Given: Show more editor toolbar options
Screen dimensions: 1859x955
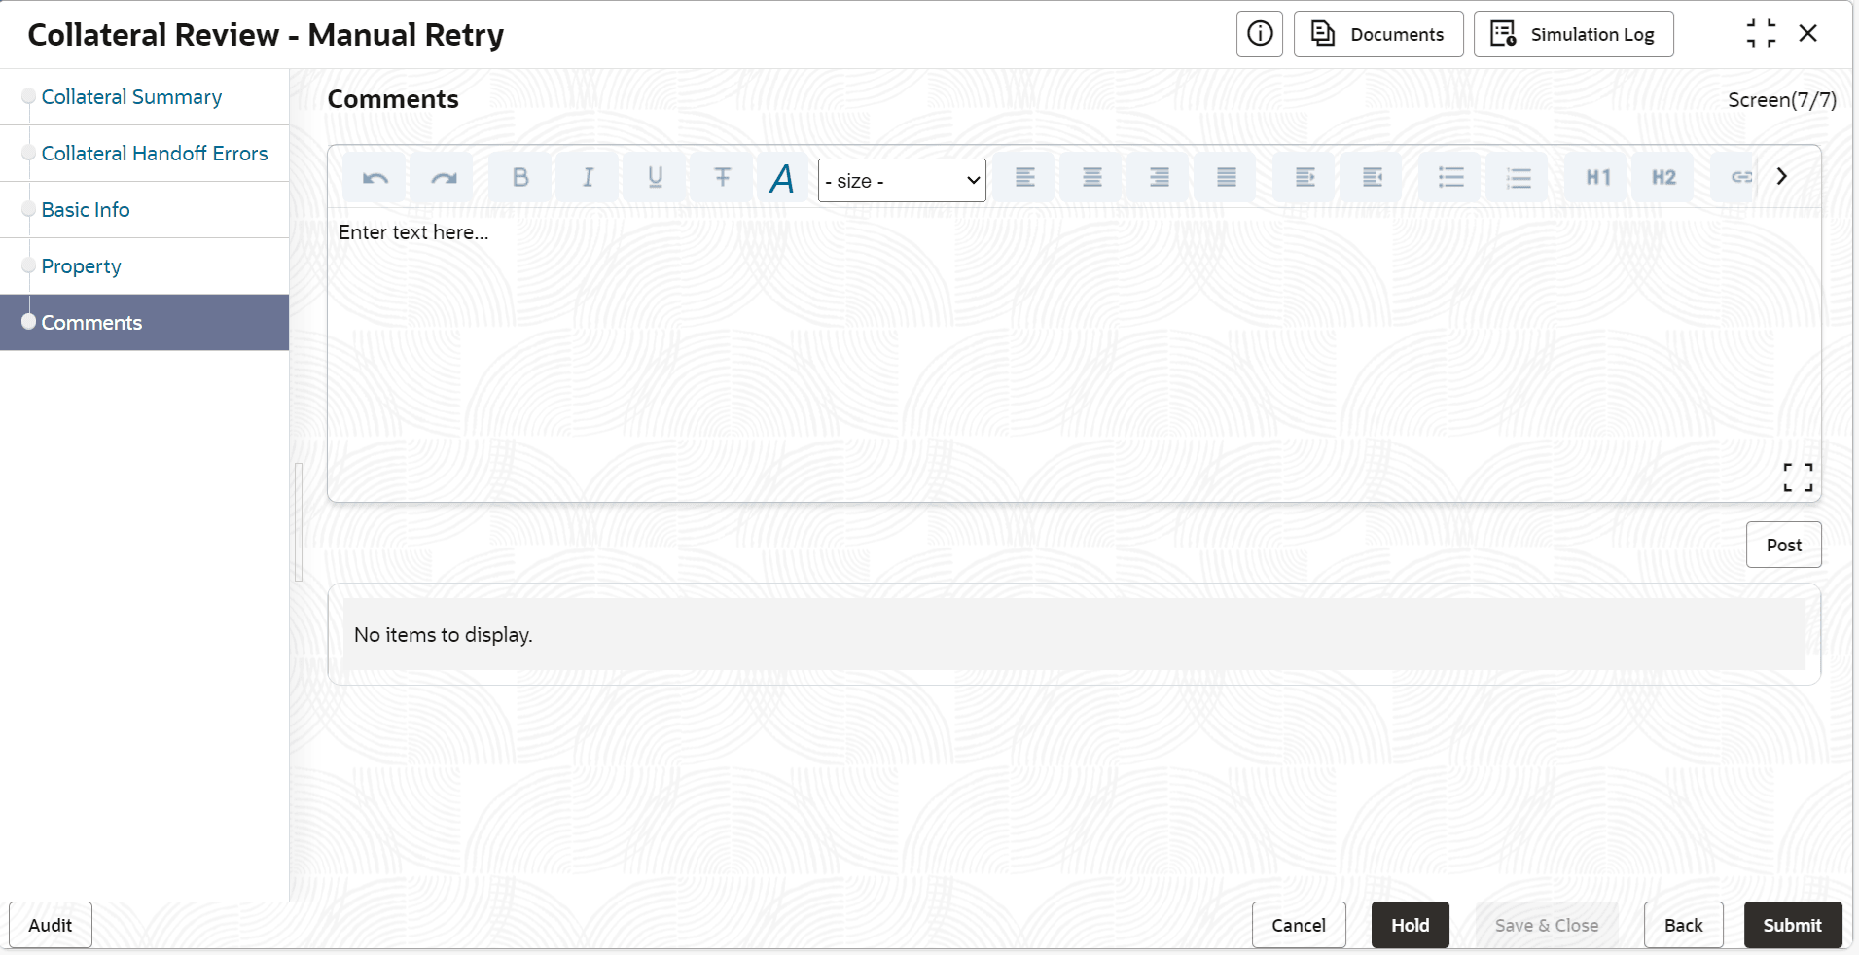Looking at the screenshot, I should tap(1782, 177).
